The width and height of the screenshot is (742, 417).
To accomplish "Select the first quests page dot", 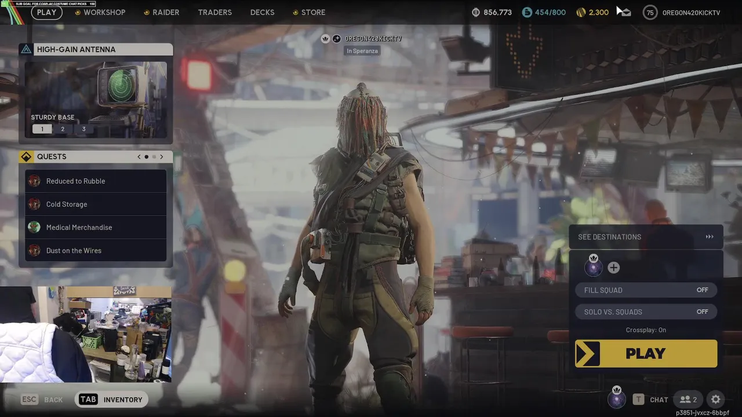I will tap(146, 156).
